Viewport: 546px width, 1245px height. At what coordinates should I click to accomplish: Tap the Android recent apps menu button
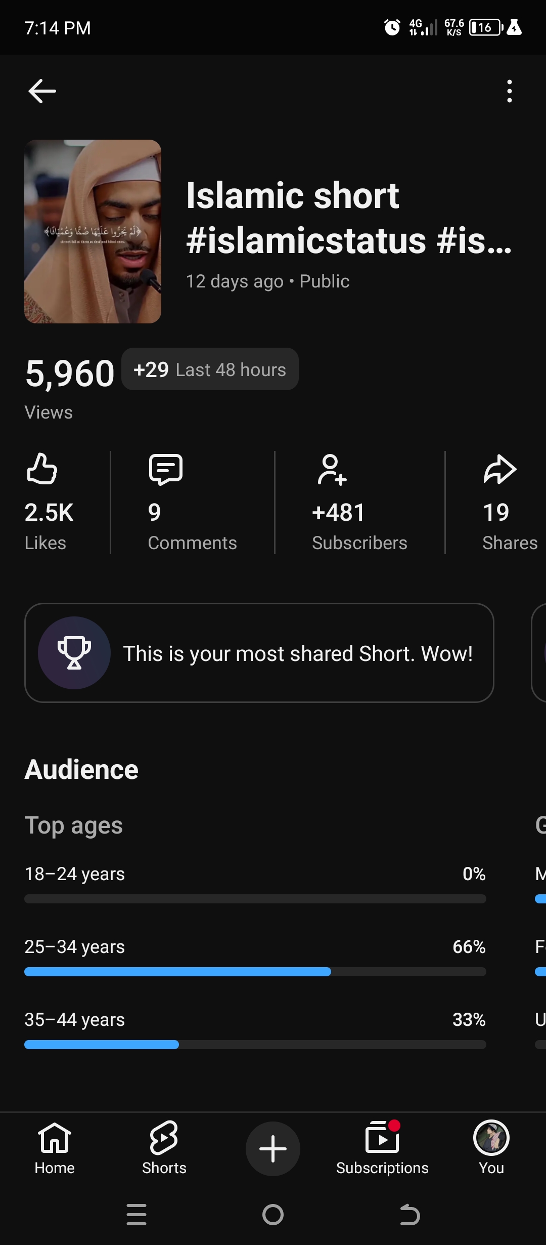(x=136, y=1215)
